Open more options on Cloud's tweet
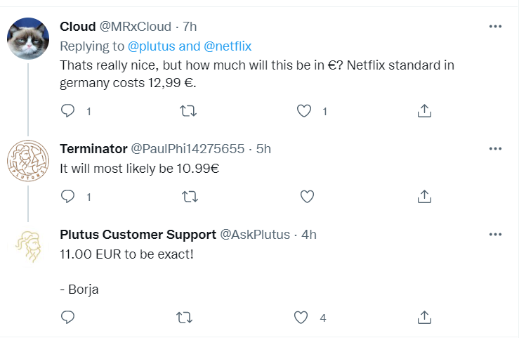 (495, 27)
